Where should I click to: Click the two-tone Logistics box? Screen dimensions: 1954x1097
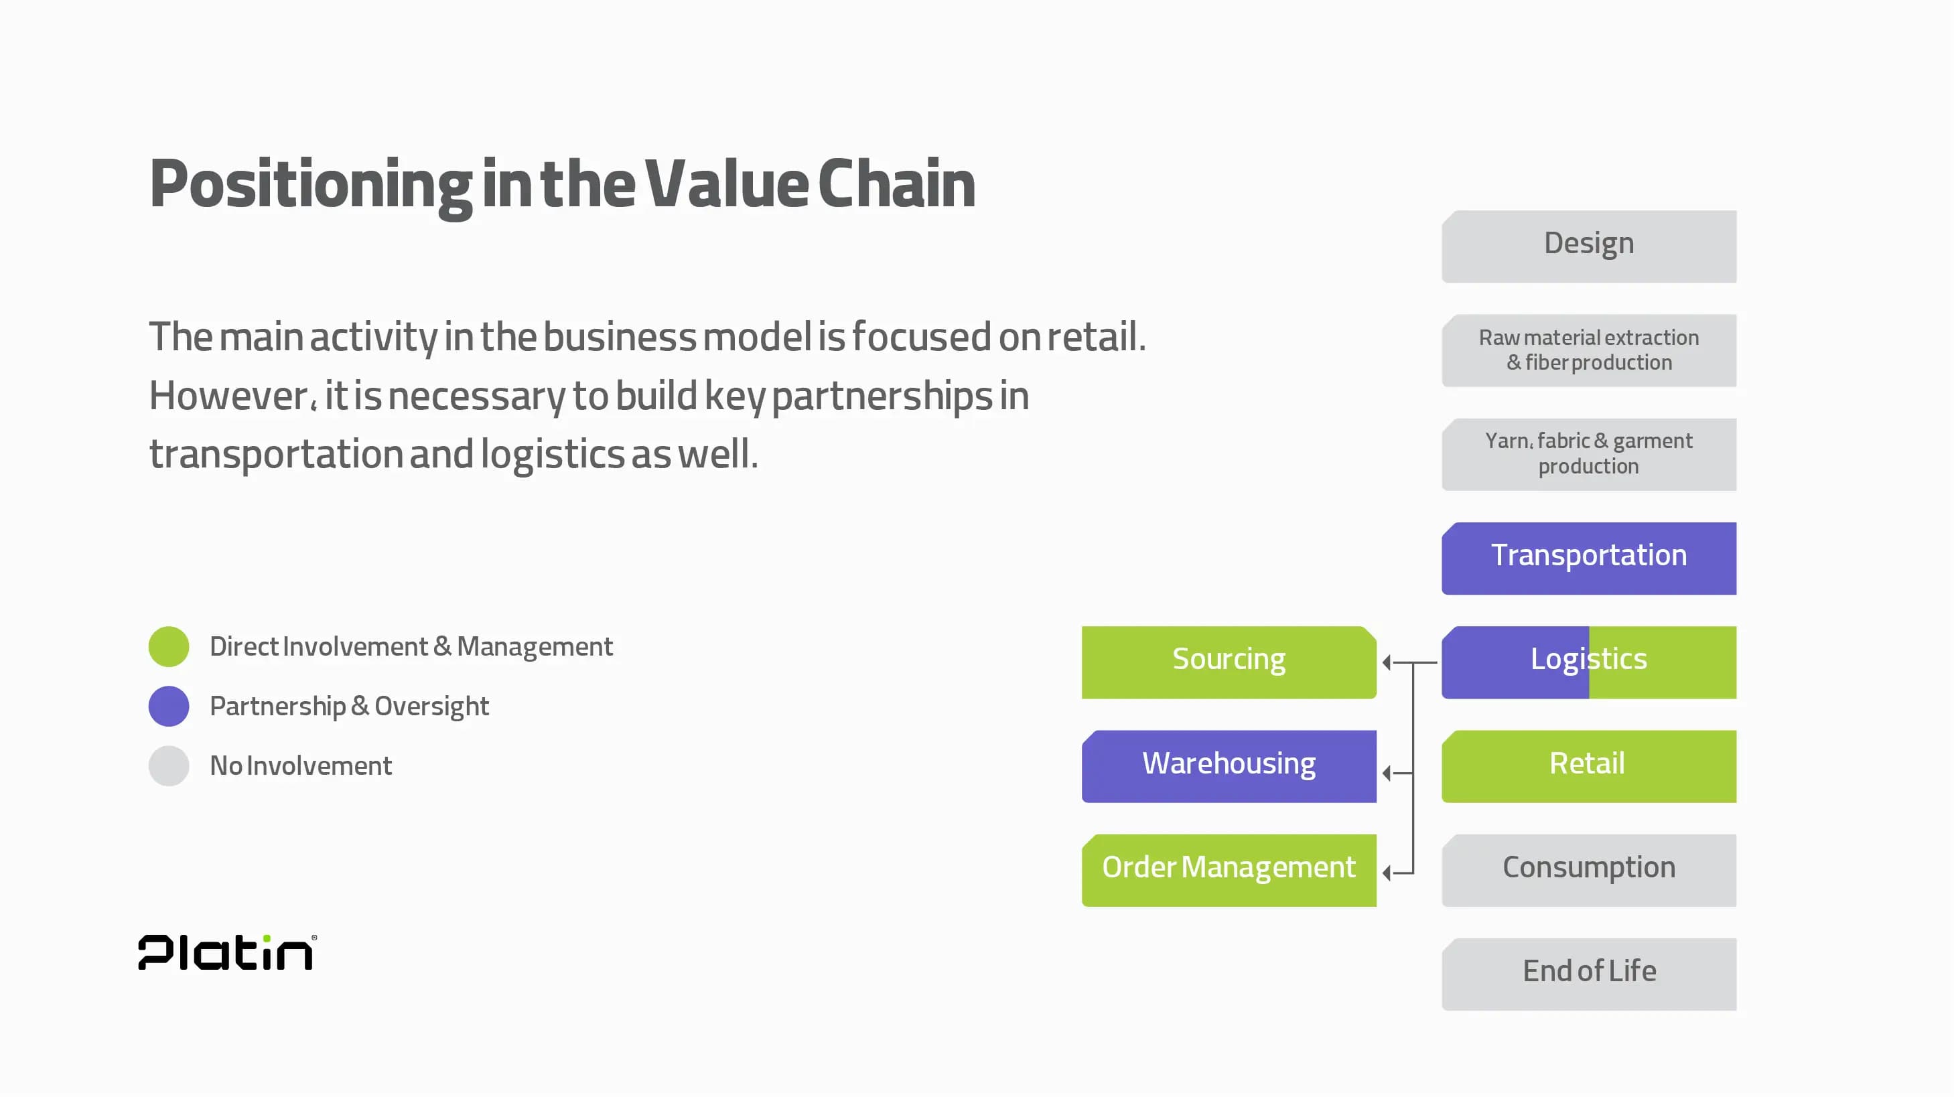pyautogui.click(x=1588, y=662)
